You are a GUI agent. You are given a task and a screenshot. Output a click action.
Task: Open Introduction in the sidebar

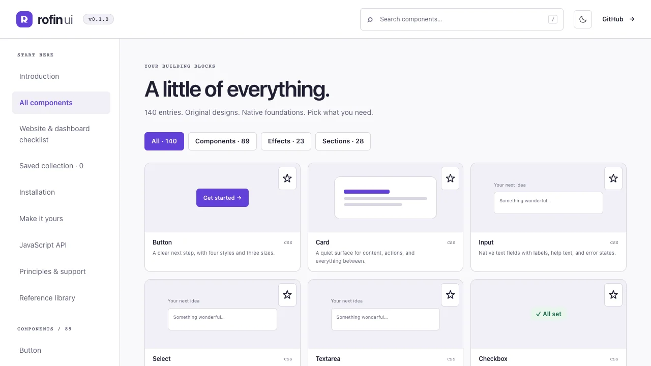61,76
